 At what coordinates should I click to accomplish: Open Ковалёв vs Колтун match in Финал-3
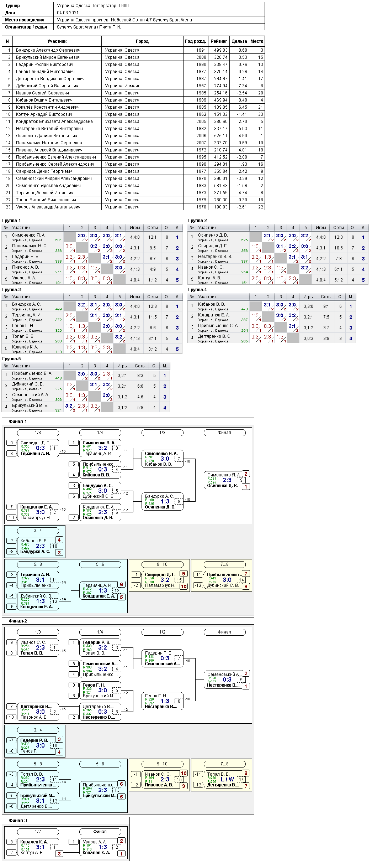pyautogui.click(x=38, y=847)
